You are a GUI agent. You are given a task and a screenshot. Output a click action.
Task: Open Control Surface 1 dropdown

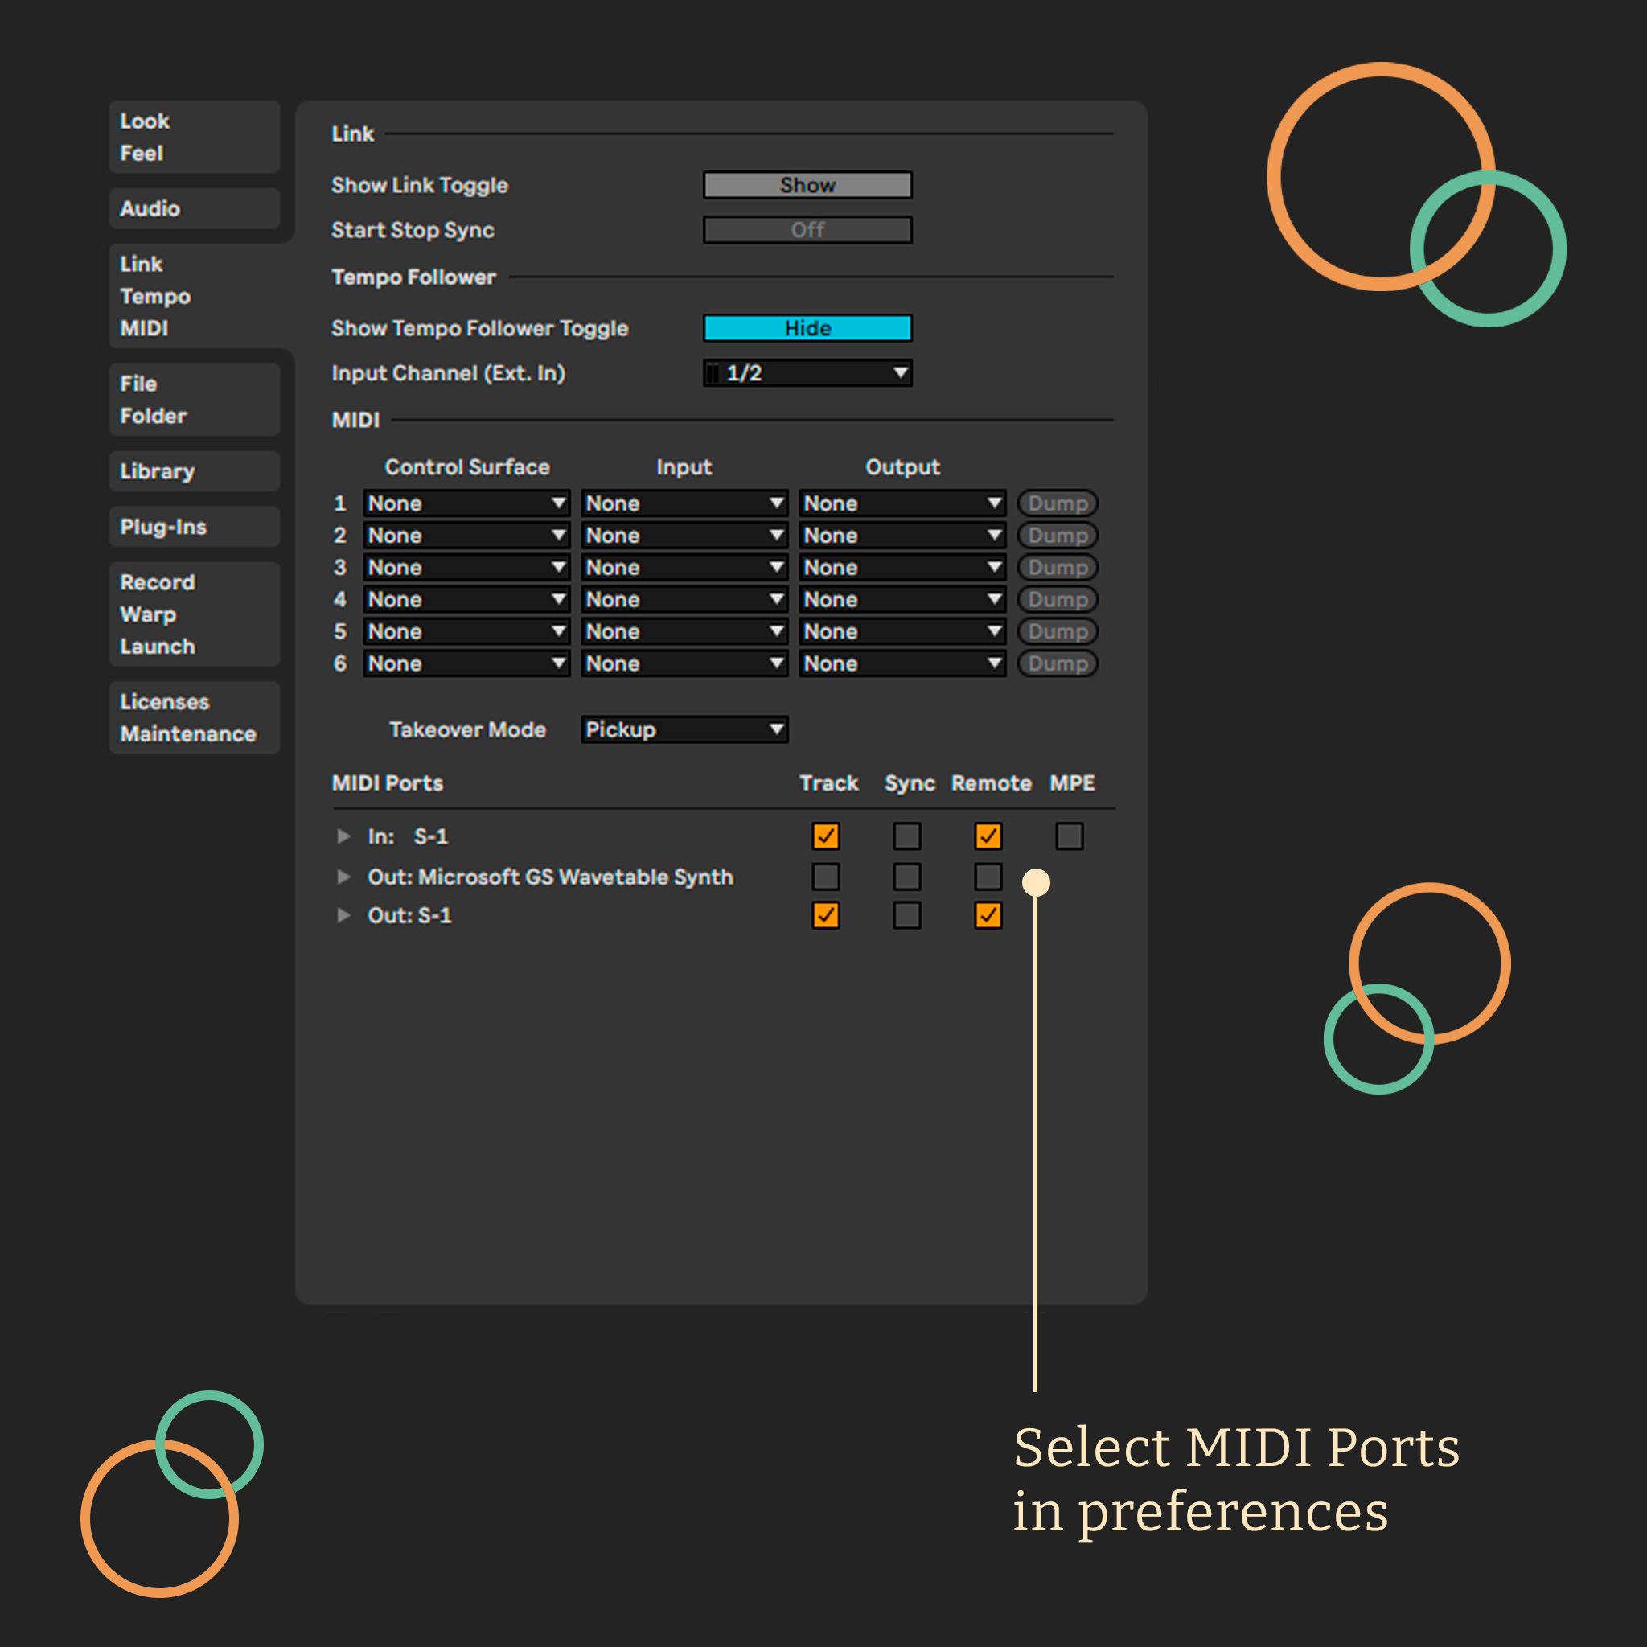click(466, 503)
